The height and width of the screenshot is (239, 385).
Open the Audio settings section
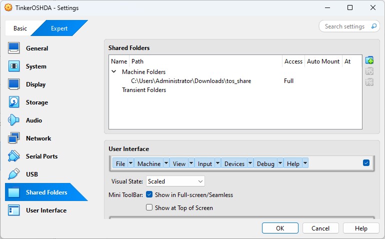(x=46, y=120)
